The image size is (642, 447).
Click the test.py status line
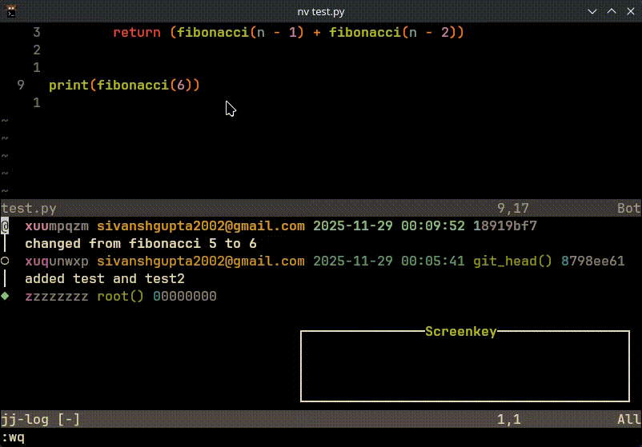point(320,209)
